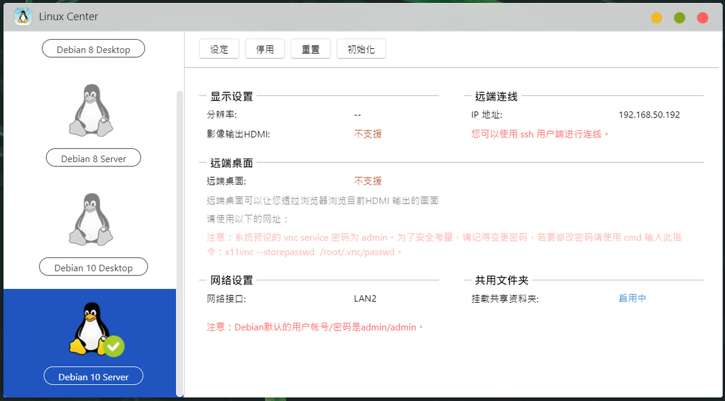Select the Debian 10 Desktop penguin icon
The image size is (725, 401).
(x=91, y=219)
